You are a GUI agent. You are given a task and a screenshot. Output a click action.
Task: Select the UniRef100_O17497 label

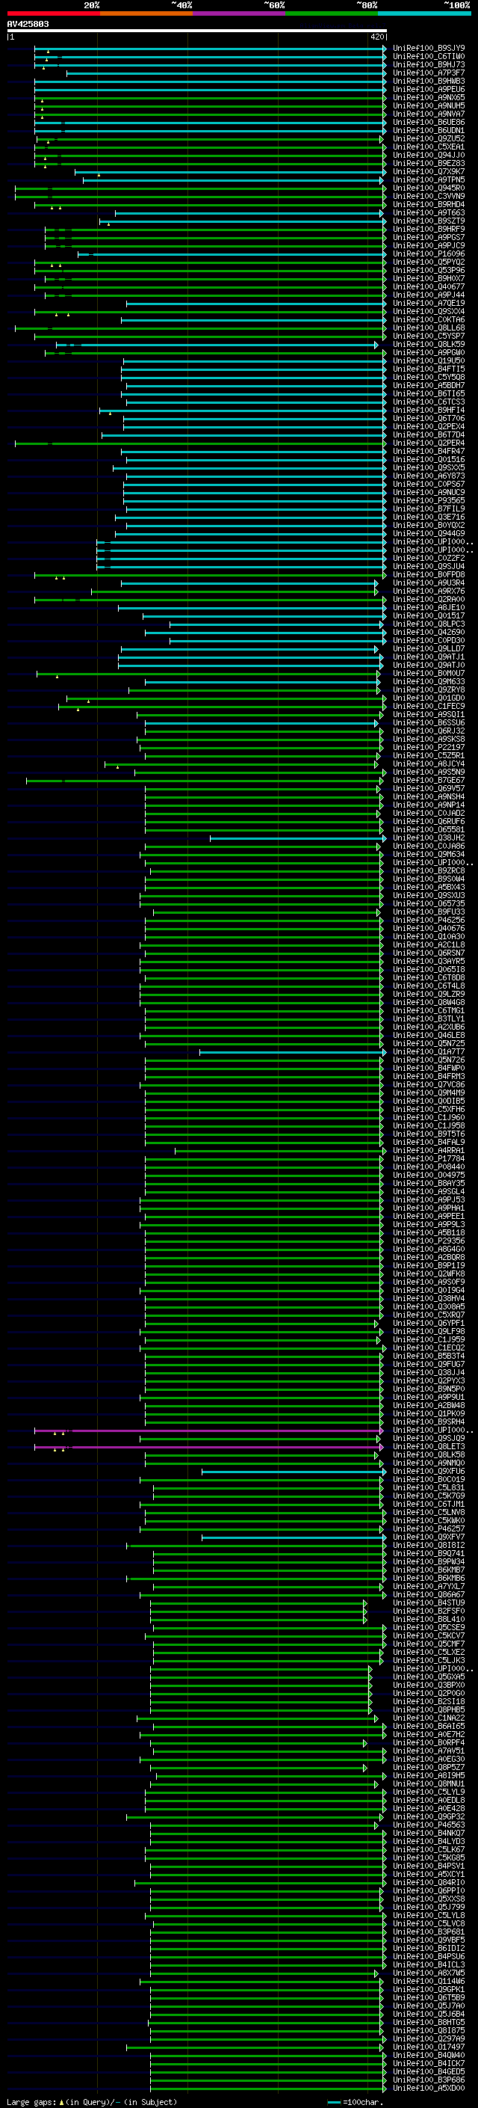point(429,2047)
